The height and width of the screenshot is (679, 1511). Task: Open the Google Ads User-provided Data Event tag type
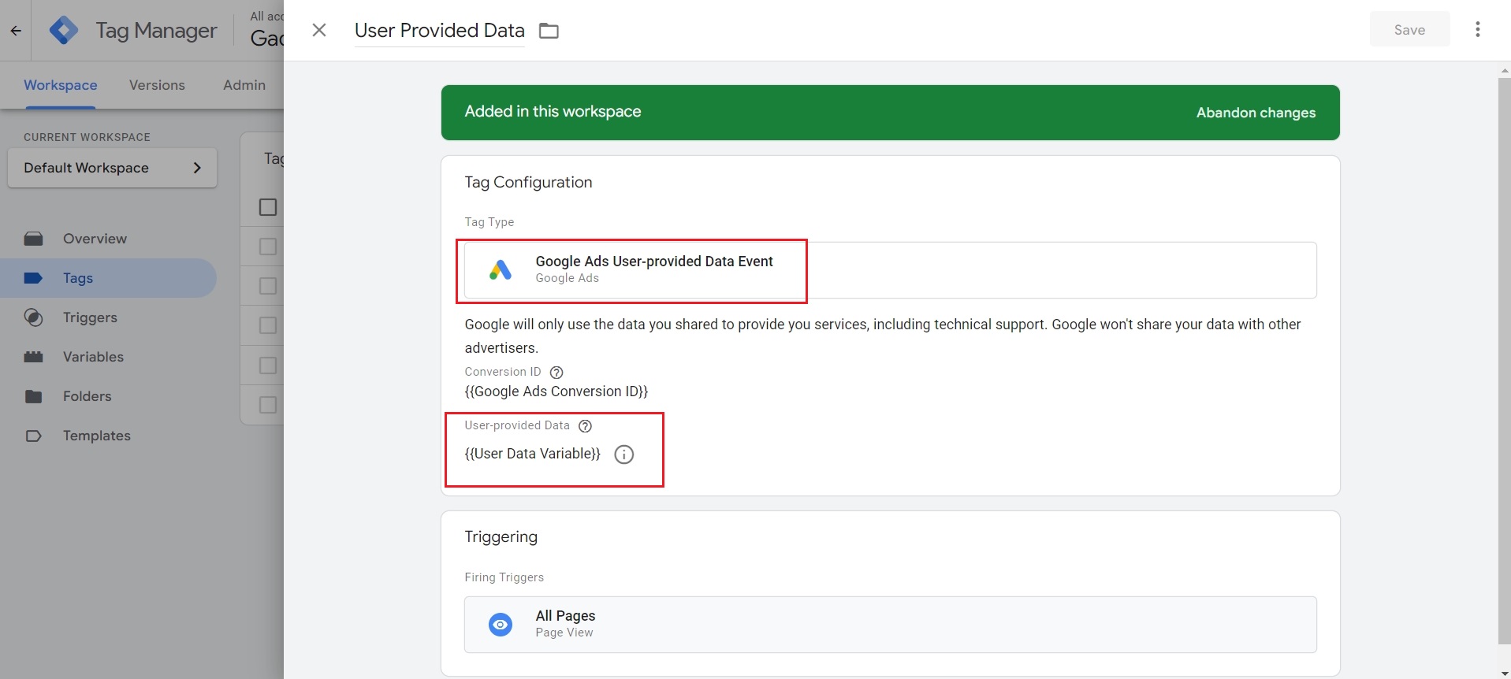(x=891, y=270)
